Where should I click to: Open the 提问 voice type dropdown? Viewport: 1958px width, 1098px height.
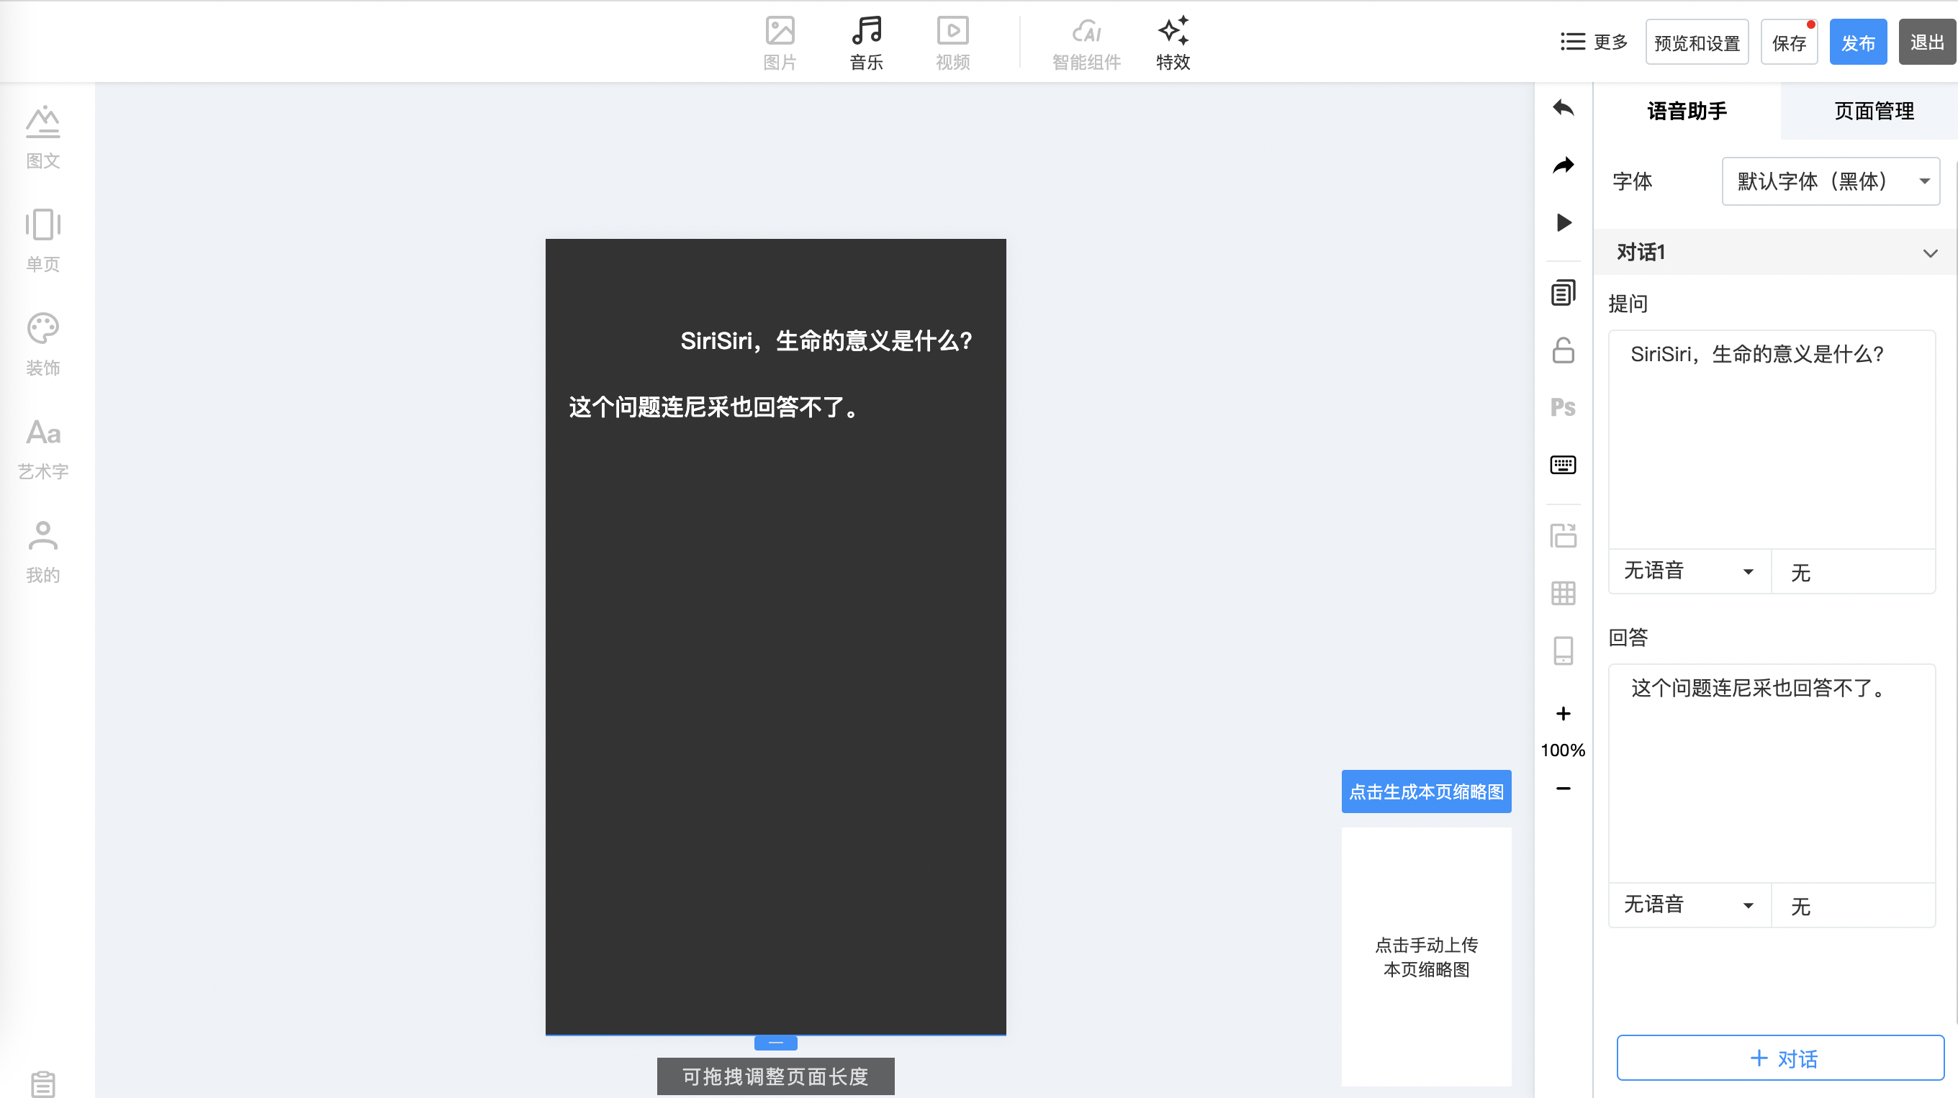1689,571
